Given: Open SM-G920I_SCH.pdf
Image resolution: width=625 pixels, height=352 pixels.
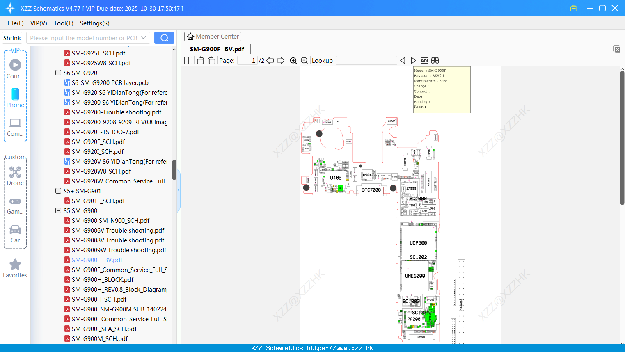Looking at the screenshot, I should click(x=98, y=151).
